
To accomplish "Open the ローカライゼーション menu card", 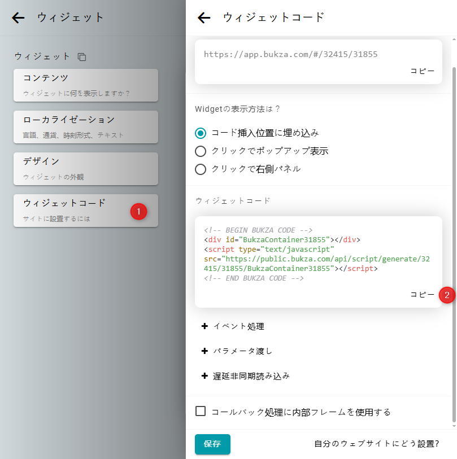I will (x=86, y=127).
